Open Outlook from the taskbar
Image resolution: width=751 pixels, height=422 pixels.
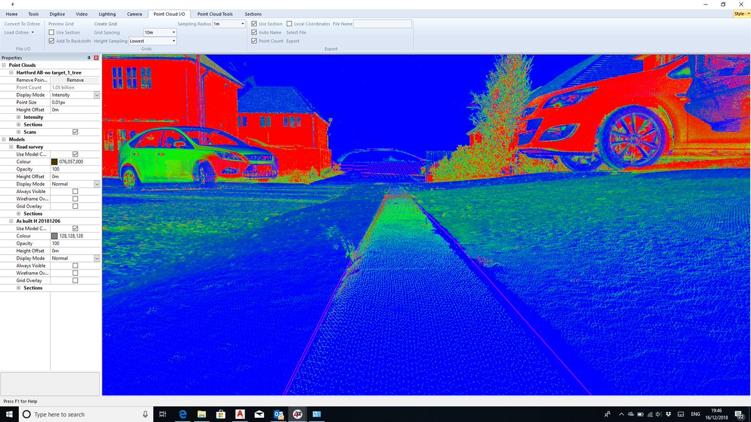coord(278,414)
